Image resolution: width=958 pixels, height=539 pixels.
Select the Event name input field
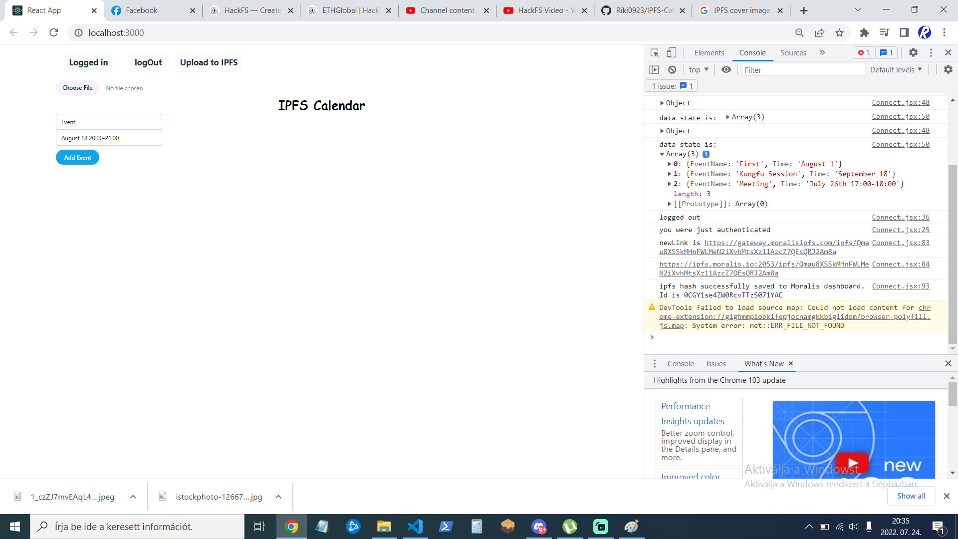109,122
